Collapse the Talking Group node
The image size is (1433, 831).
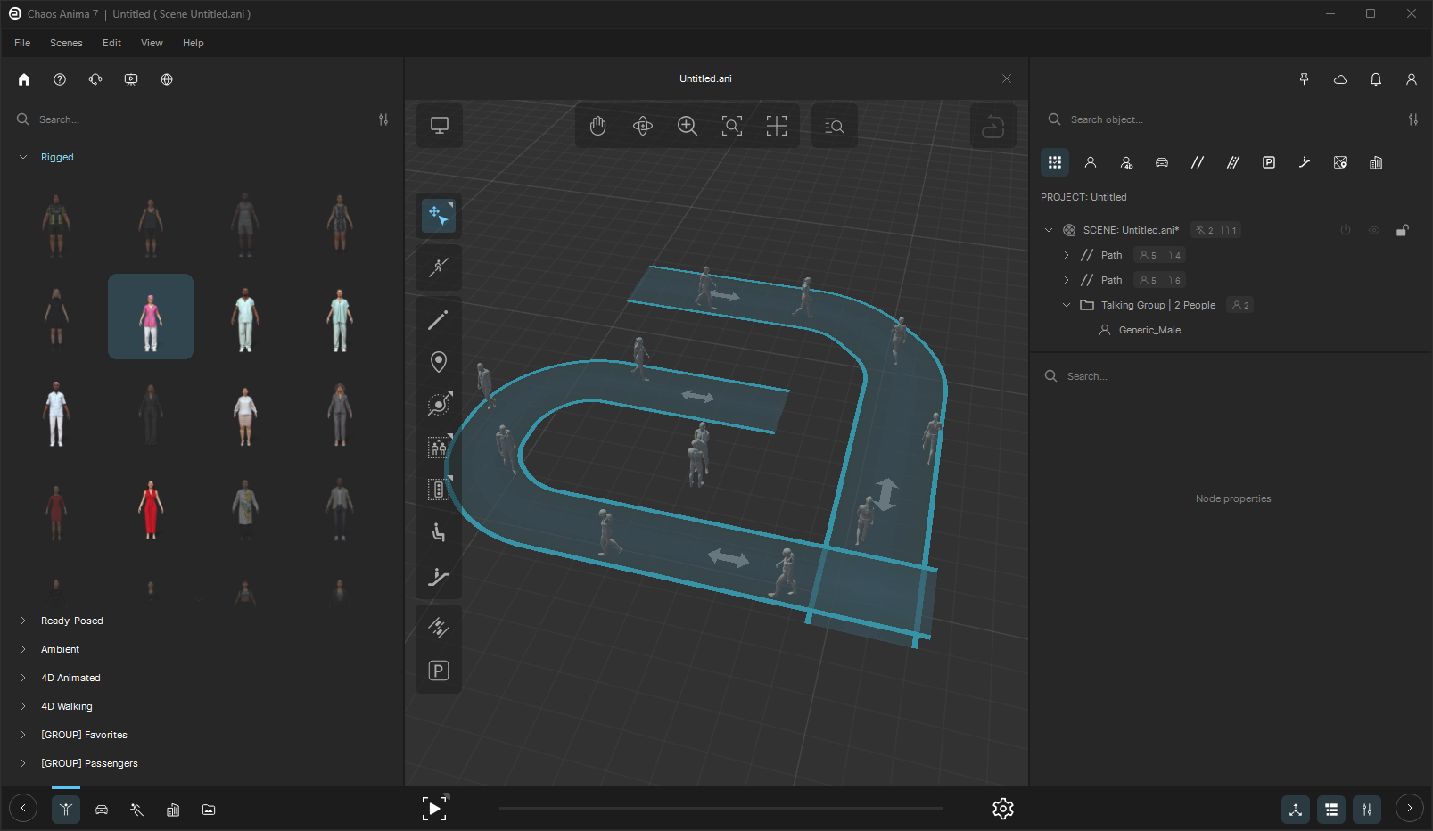pyautogui.click(x=1067, y=305)
